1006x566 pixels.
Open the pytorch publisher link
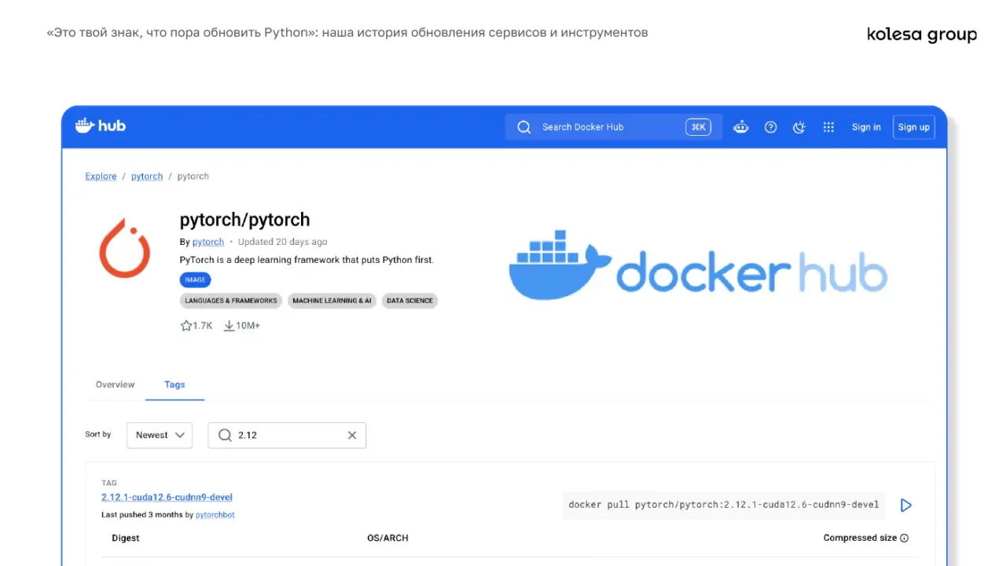pyautogui.click(x=208, y=242)
